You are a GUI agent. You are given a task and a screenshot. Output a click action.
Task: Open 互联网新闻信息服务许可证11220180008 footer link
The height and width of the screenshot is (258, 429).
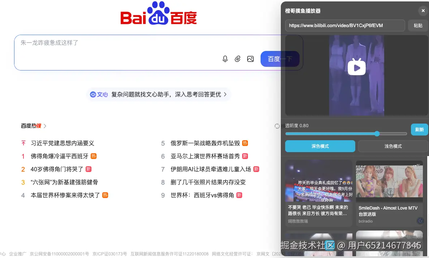(170, 254)
